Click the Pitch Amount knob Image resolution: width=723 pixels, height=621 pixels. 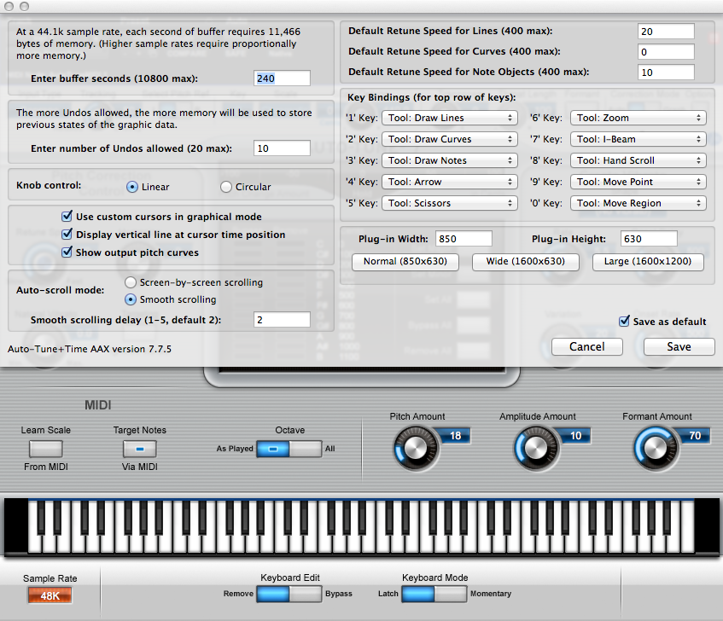click(411, 446)
